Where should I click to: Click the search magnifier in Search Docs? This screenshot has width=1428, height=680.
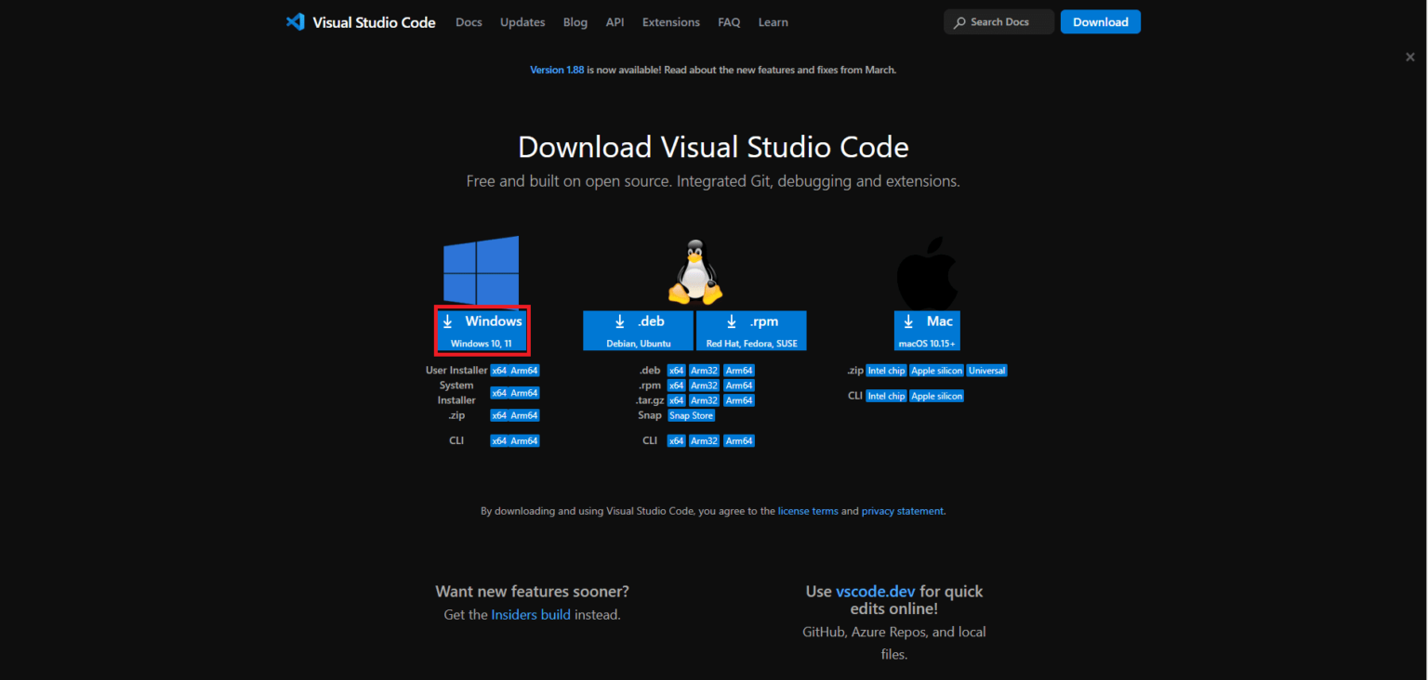click(960, 21)
